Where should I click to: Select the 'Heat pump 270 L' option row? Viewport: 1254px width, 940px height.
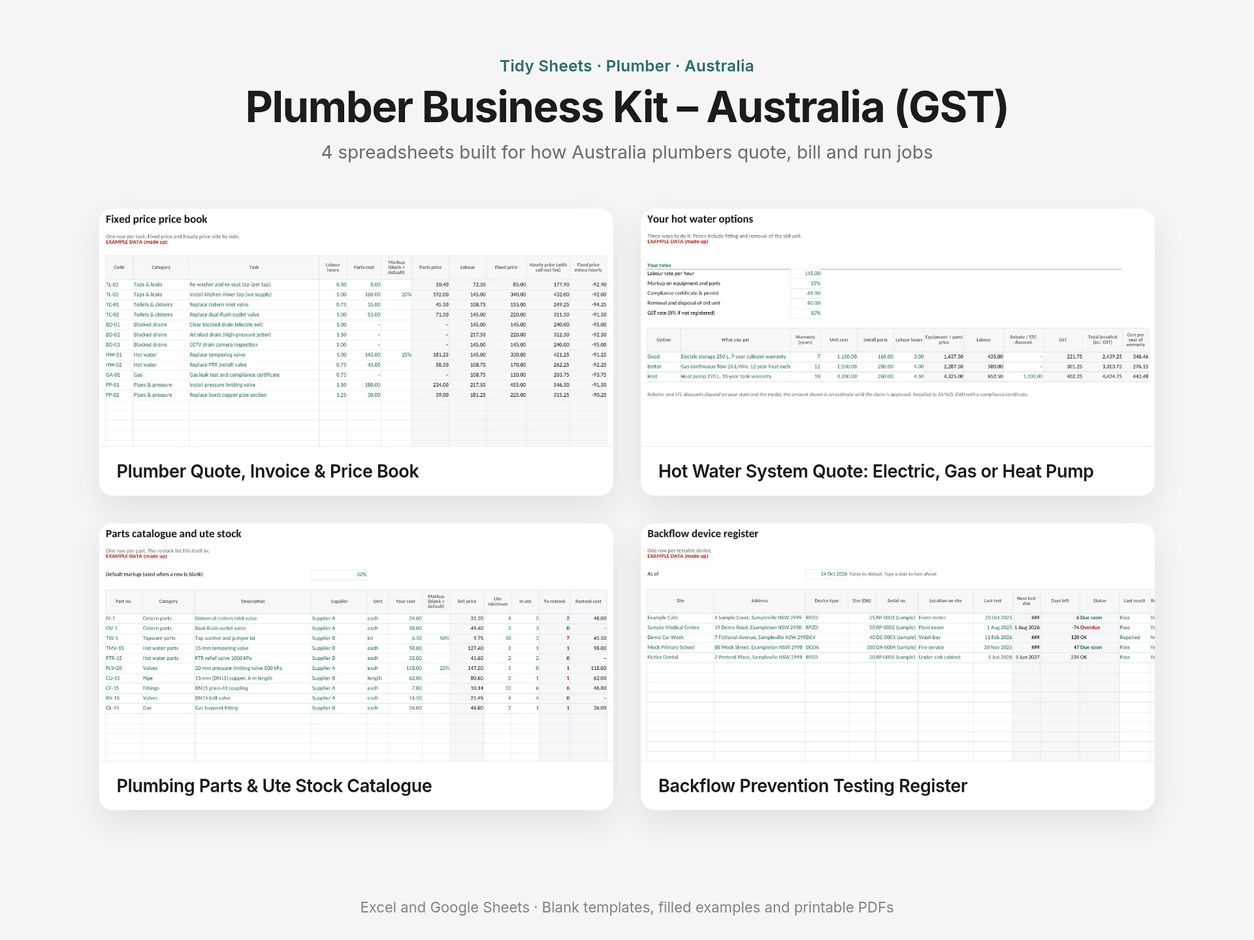(x=897, y=377)
